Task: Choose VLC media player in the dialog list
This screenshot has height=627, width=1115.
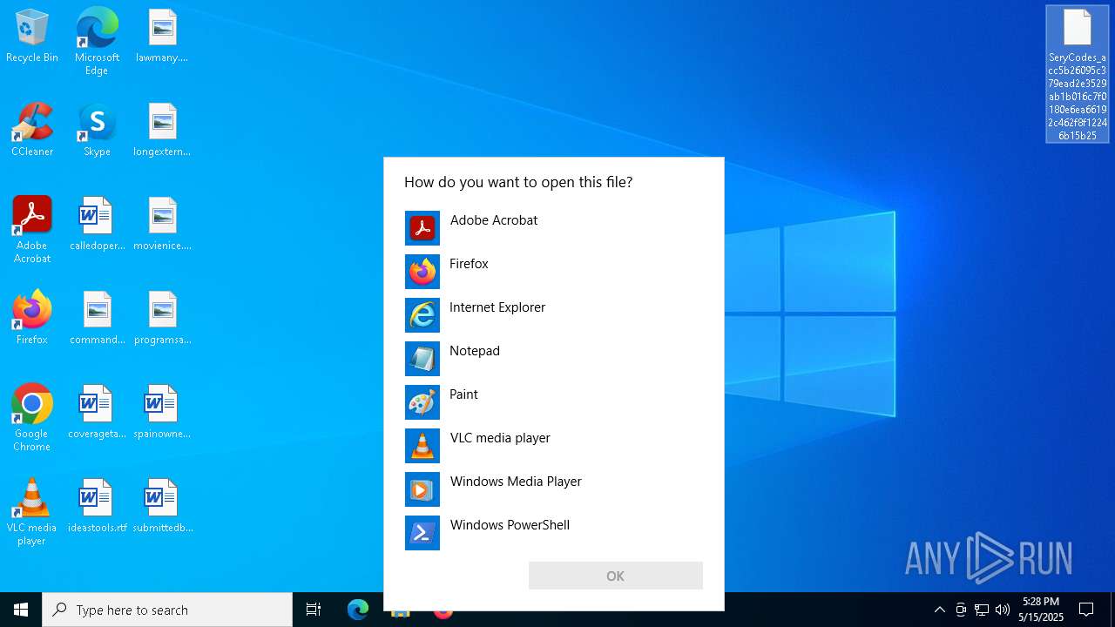Action: (x=553, y=446)
